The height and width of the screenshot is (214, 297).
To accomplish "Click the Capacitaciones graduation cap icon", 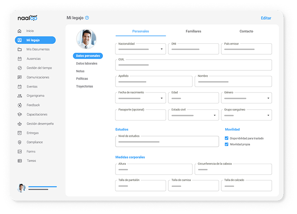I will [19, 114].
